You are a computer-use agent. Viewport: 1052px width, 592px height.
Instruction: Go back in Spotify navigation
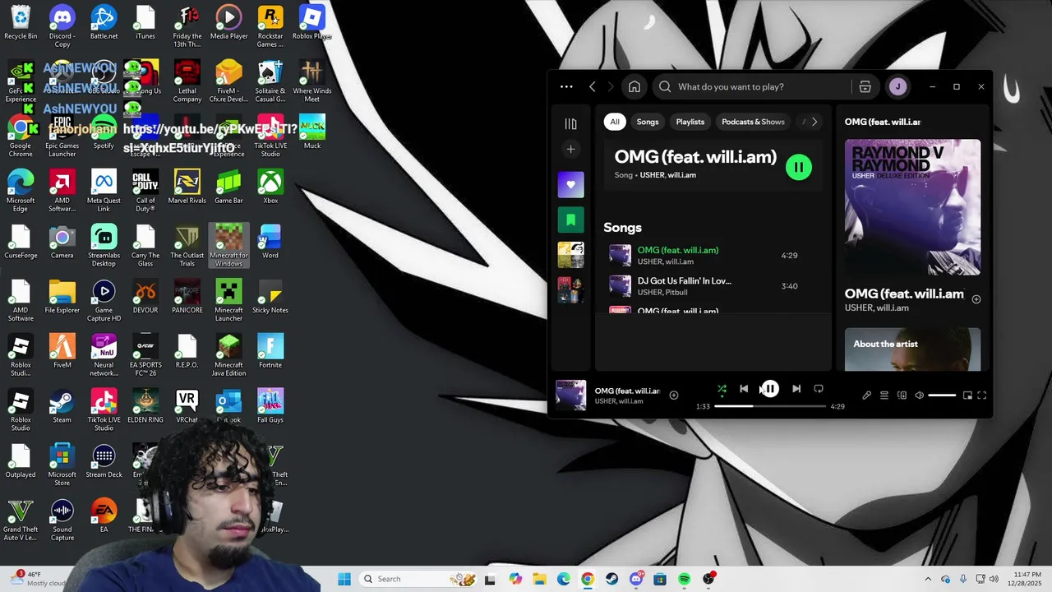click(x=593, y=86)
